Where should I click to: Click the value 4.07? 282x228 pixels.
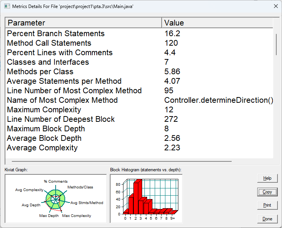[x=172, y=81]
